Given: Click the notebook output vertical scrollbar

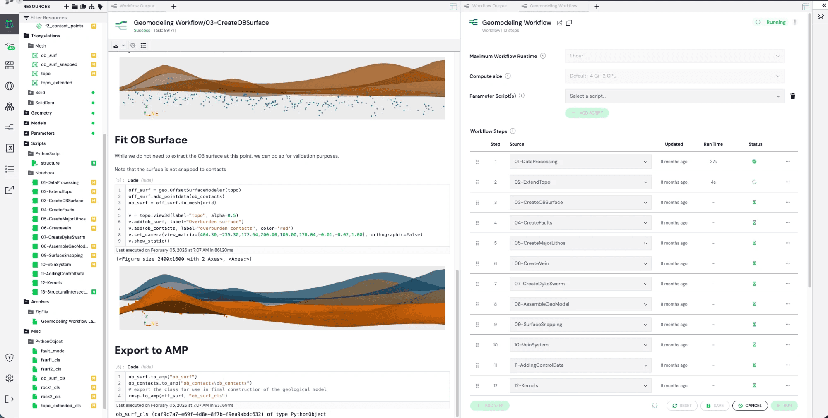Looking at the screenshot, I should pyautogui.click(x=457, y=343).
